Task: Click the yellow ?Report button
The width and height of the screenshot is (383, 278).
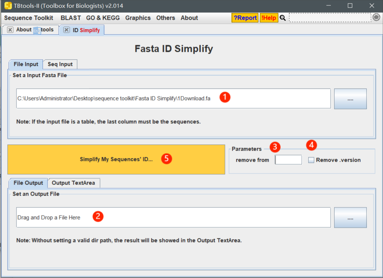Action: pos(245,18)
